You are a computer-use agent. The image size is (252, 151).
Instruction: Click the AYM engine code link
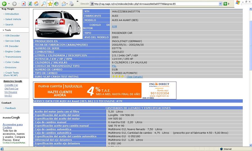pyautogui.click(x=114, y=26)
